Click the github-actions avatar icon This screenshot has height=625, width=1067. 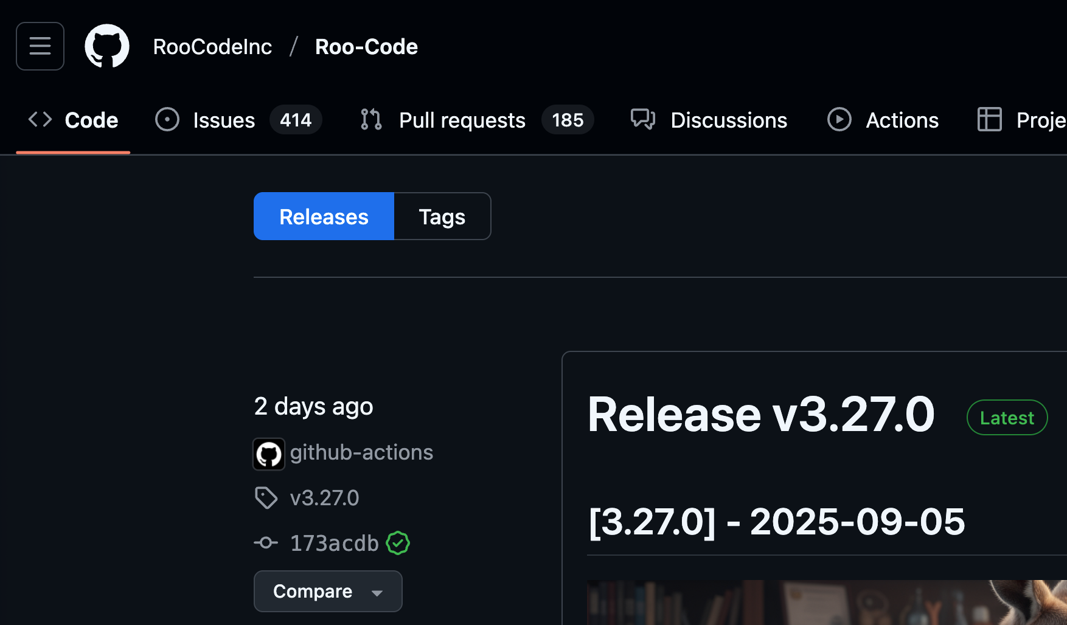tap(268, 454)
